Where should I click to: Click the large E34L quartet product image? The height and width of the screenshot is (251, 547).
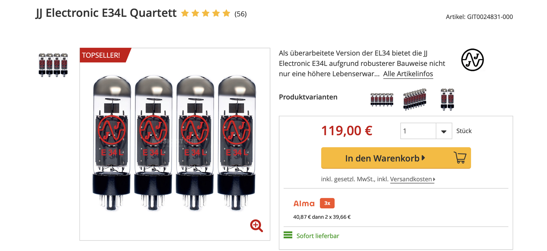[174, 142]
